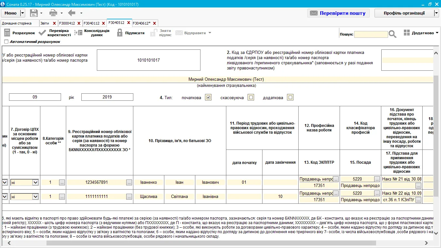Open Профіль організації button

point(404,13)
